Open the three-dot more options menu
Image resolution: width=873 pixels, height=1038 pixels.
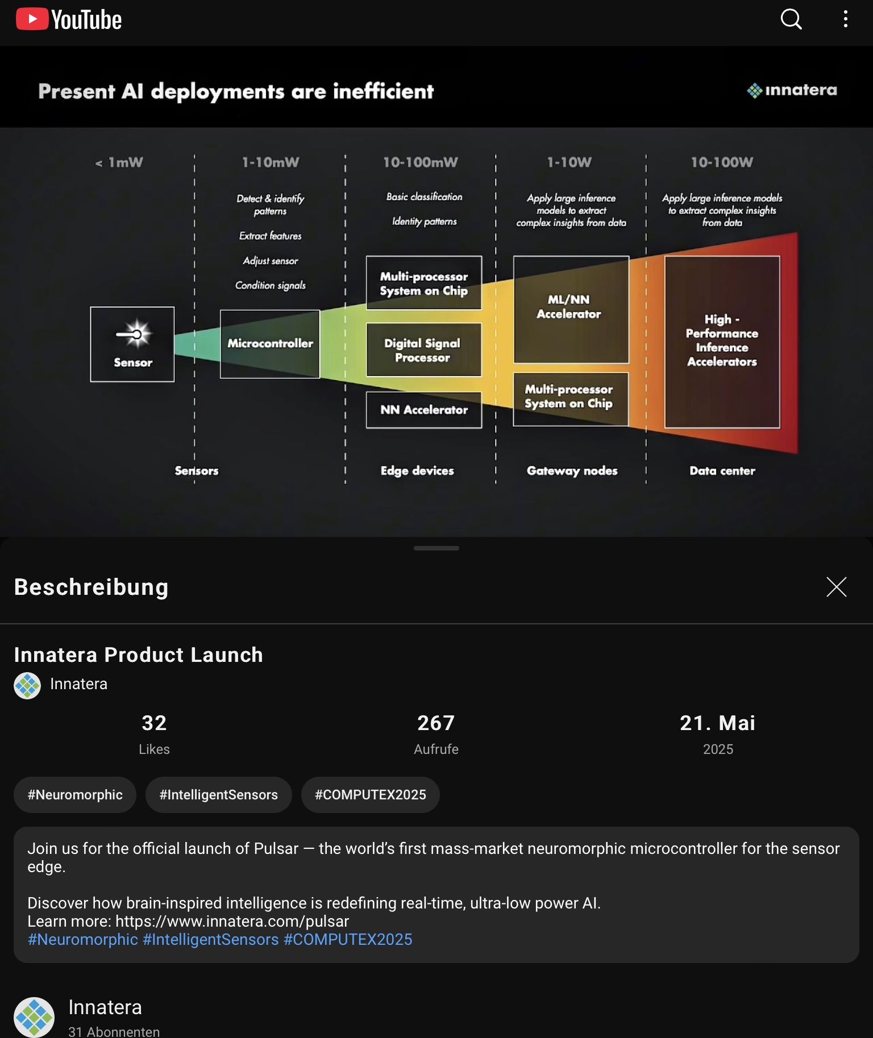845,19
